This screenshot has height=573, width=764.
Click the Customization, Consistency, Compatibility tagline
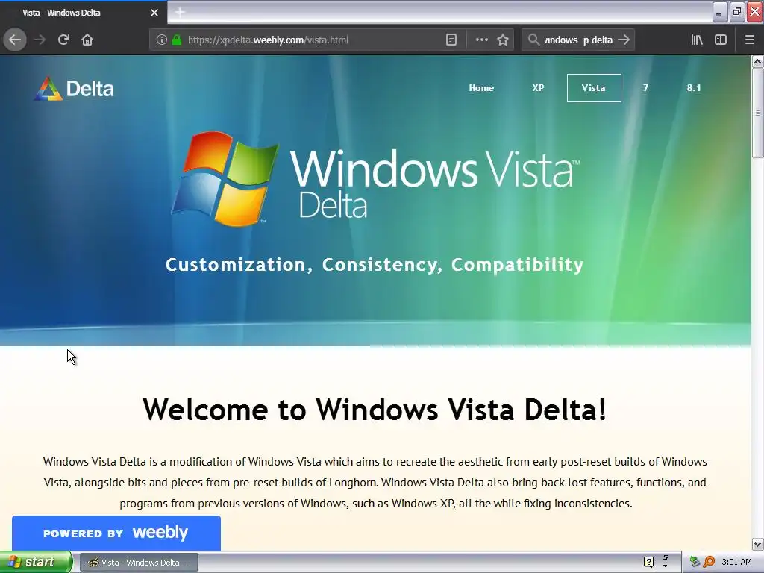point(375,265)
